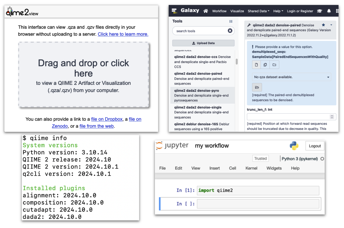344x228 pixels.
Task: Click the '$ qiime info' command line
Action: pos(45,138)
